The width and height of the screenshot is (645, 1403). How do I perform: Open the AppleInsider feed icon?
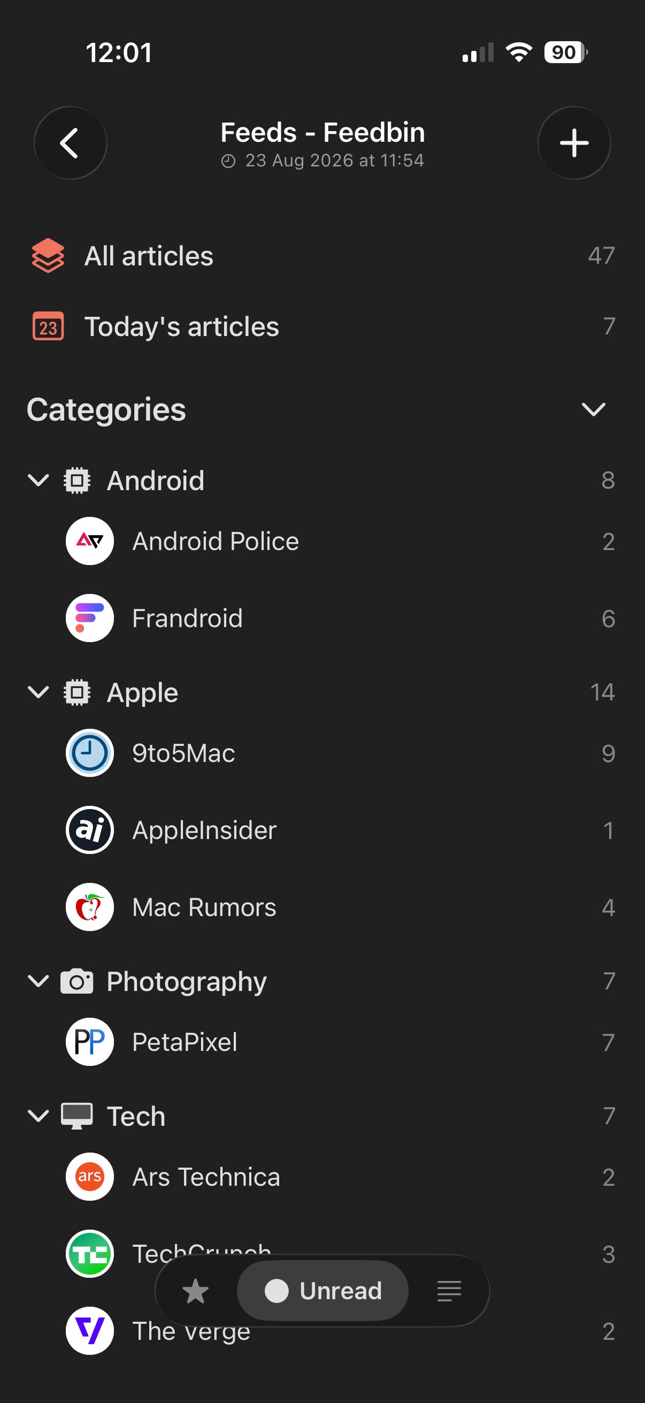90,830
